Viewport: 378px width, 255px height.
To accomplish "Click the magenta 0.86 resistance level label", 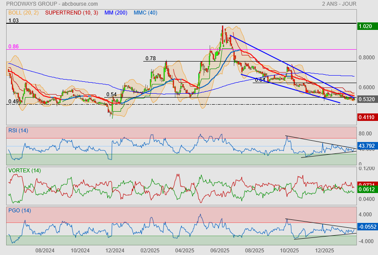I will click(13, 46).
